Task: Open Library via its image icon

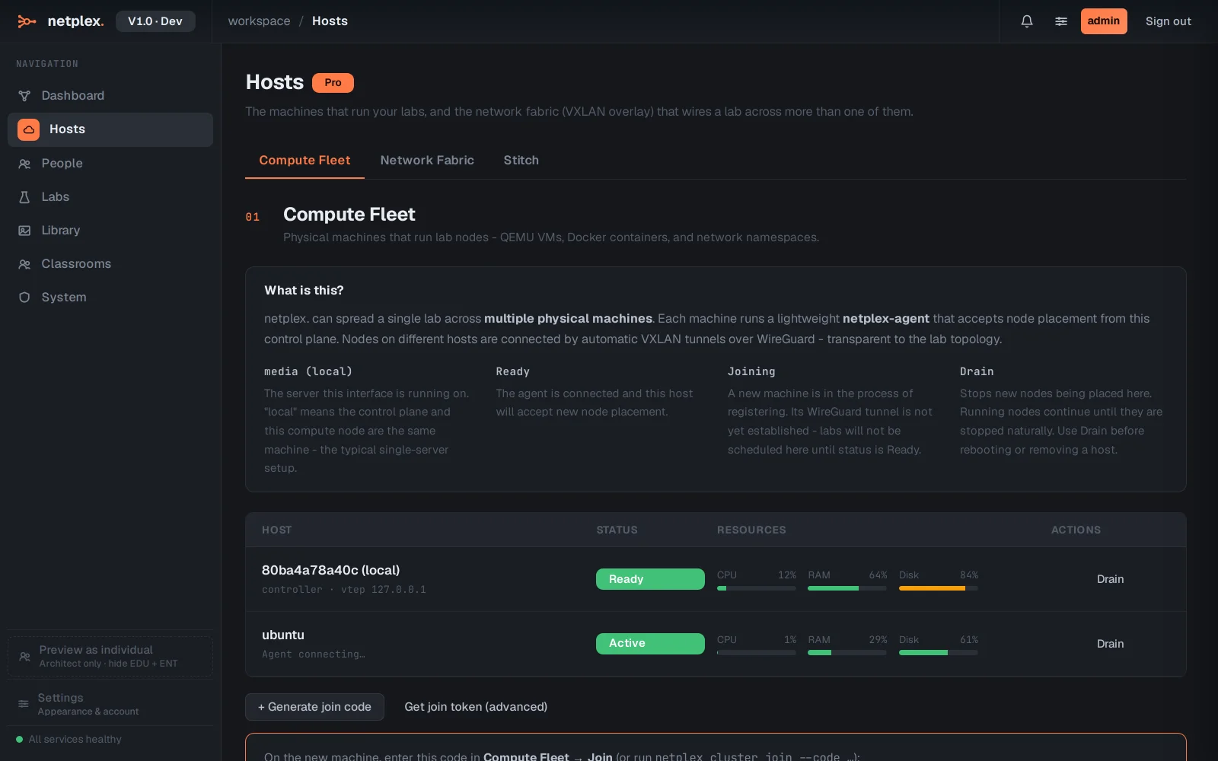Action: click(24, 231)
